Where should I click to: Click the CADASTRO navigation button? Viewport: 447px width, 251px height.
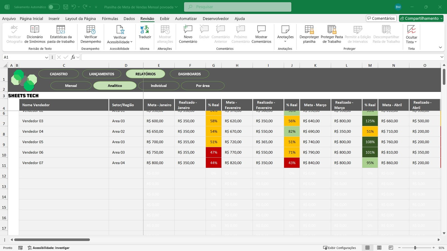59,74
